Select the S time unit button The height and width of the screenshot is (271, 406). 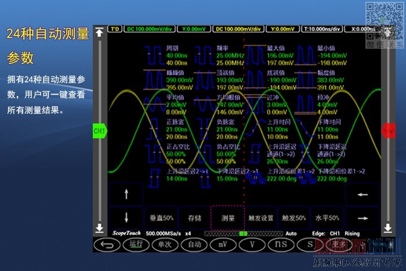click(310, 244)
